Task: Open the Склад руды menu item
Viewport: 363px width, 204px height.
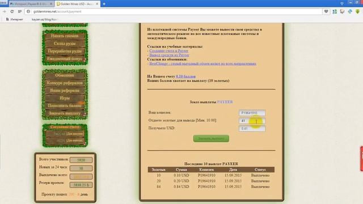Action: tap(65, 44)
